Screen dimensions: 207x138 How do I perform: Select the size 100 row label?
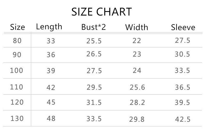(x=17, y=70)
